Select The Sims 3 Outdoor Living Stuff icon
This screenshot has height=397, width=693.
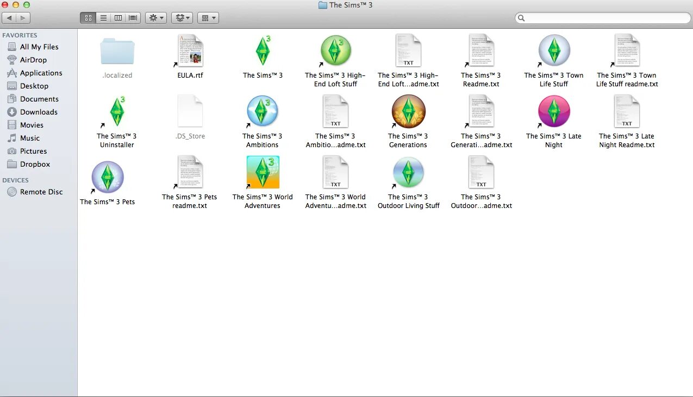(408, 172)
